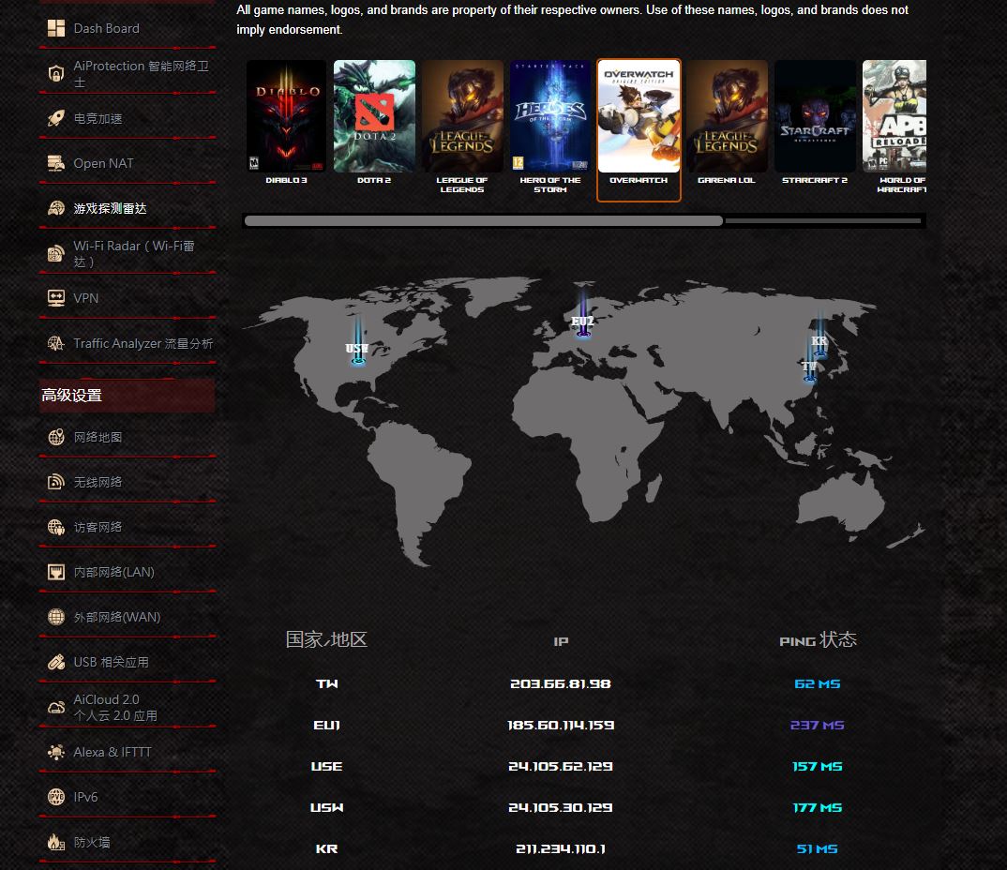Image resolution: width=1007 pixels, height=870 pixels.
Task: Click the 防火墙 firewall icon
Action: (56, 843)
